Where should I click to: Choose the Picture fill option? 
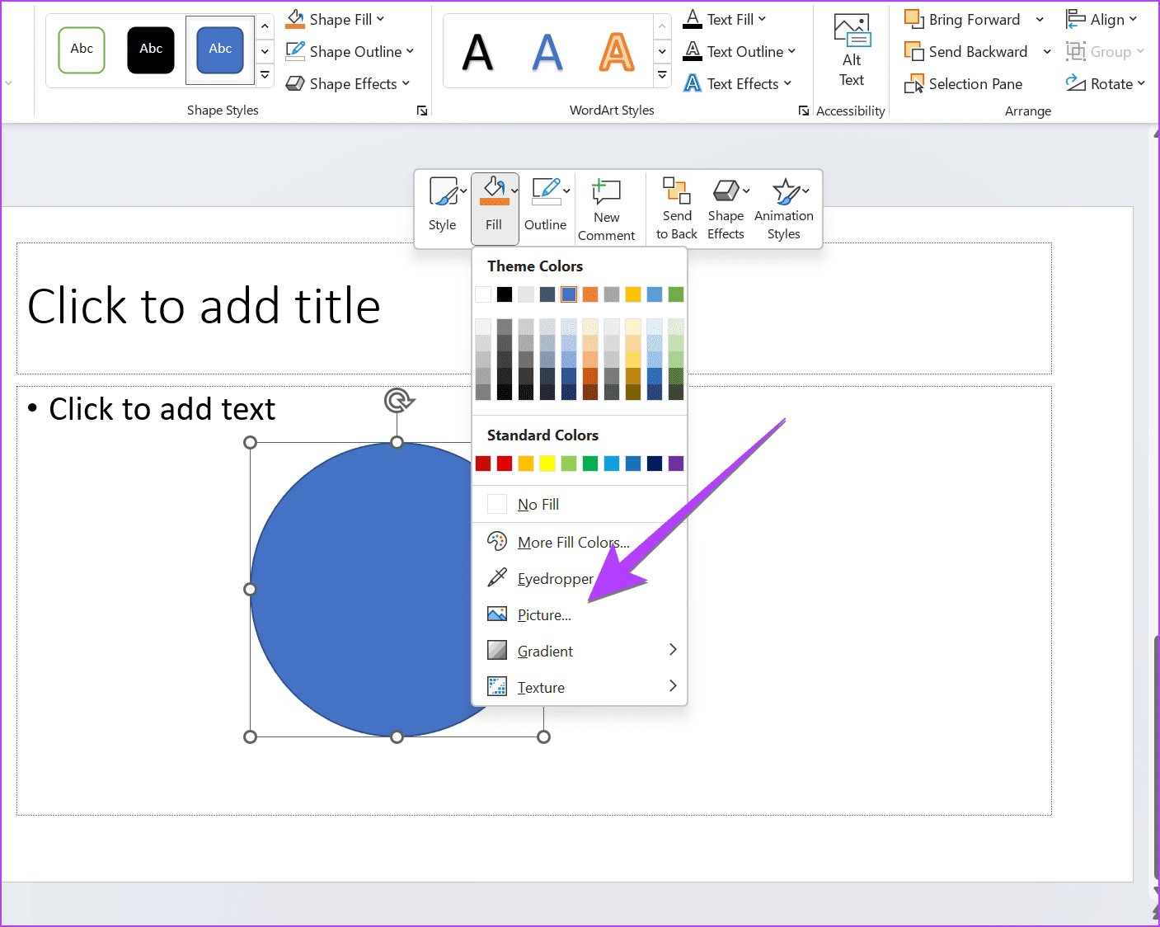pyautogui.click(x=543, y=615)
